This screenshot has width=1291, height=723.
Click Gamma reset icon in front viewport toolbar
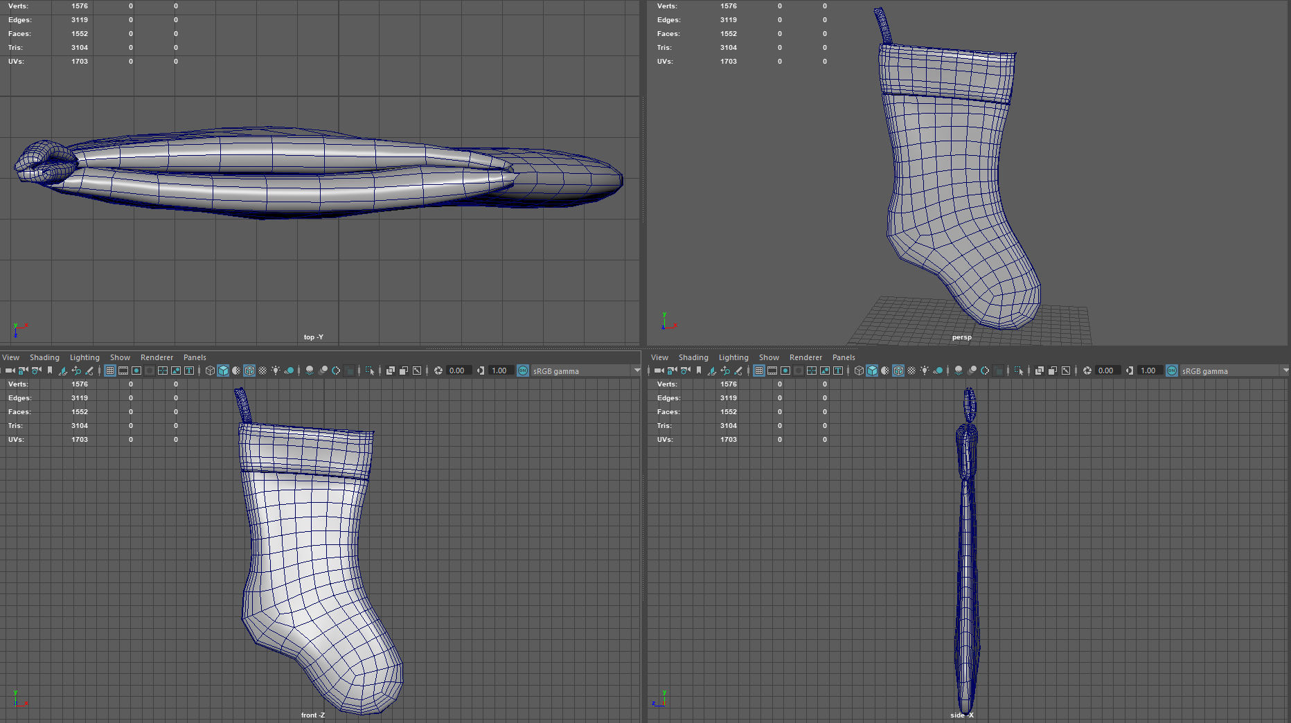click(x=481, y=371)
